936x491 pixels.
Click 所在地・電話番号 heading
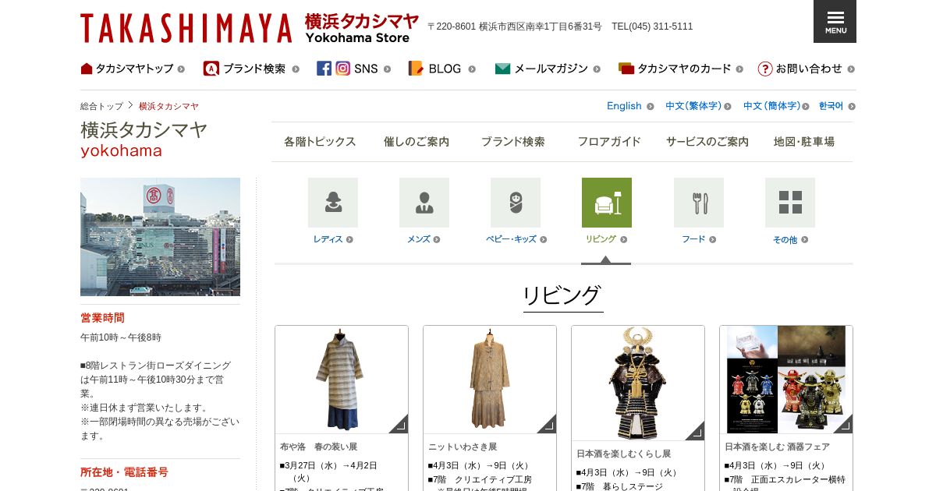coord(124,472)
